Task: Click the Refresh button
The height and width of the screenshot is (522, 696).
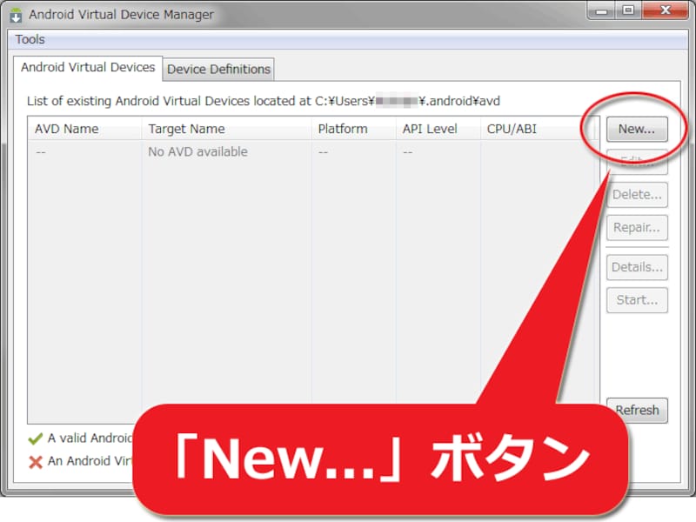Action: point(636,410)
